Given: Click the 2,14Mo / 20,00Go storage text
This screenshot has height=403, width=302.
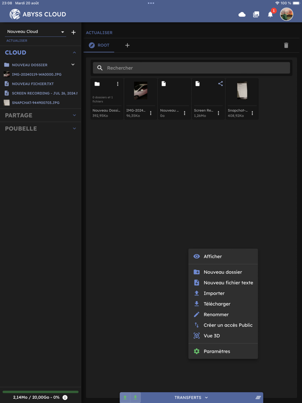Looking at the screenshot, I should [36, 397].
